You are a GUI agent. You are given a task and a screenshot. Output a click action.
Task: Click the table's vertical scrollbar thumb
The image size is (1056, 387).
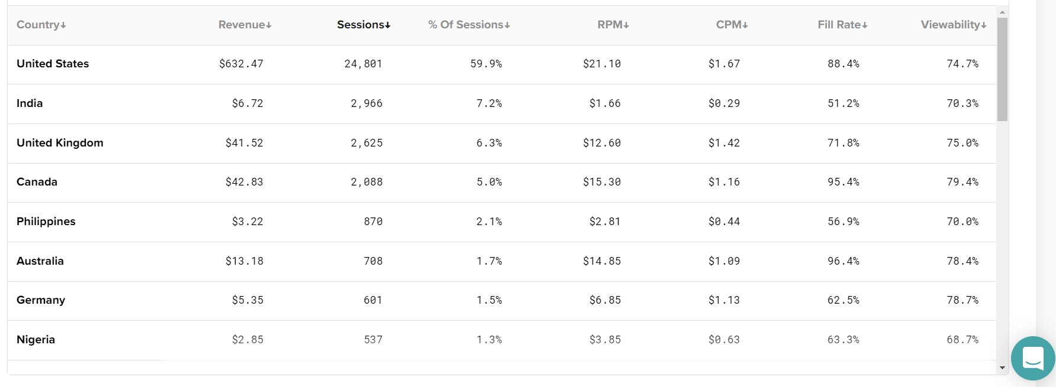pos(1002,70)
